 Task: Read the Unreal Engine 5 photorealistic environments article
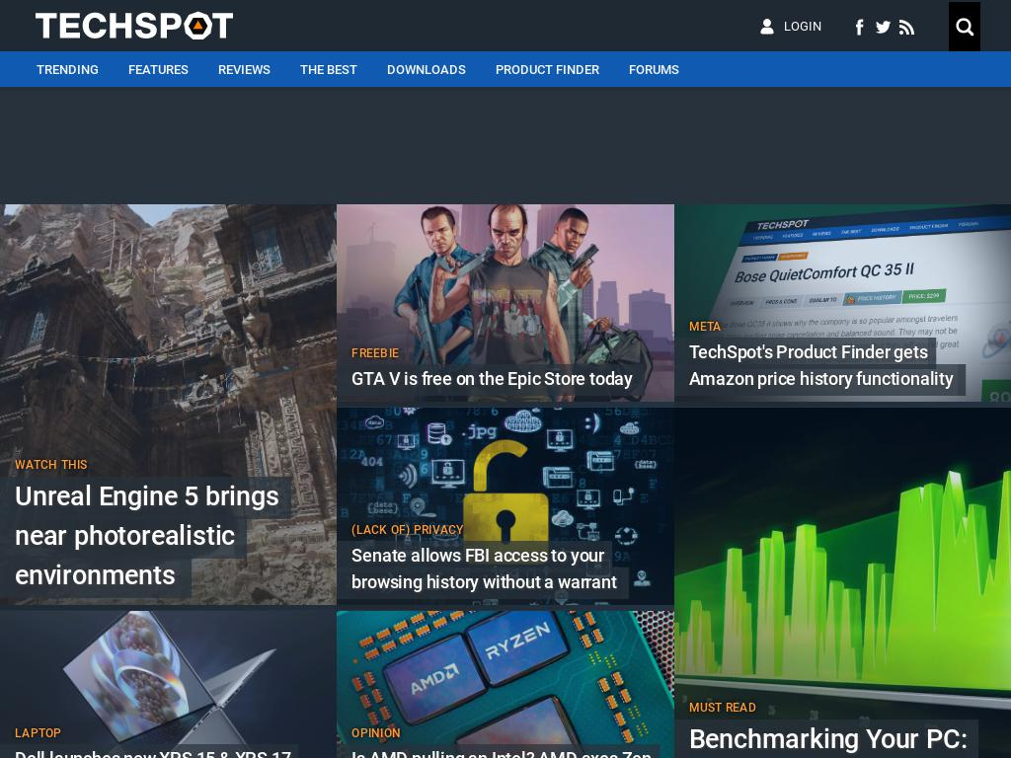(146, 536)
